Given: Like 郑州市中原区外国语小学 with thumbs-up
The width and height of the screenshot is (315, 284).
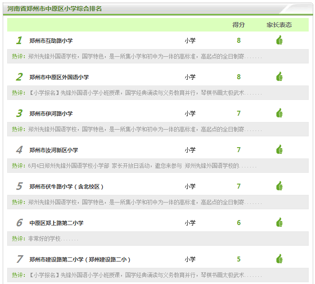Looking at the screenshot, I should pyautogui.click(x=279, y=77).
